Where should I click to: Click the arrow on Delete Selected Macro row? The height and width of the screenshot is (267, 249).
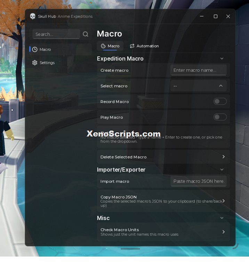[x=224, y=157]
